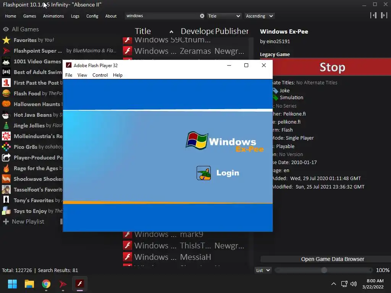391x293 pixels.
Task: Open the Title sort-by dropdown
Action: 224,16
